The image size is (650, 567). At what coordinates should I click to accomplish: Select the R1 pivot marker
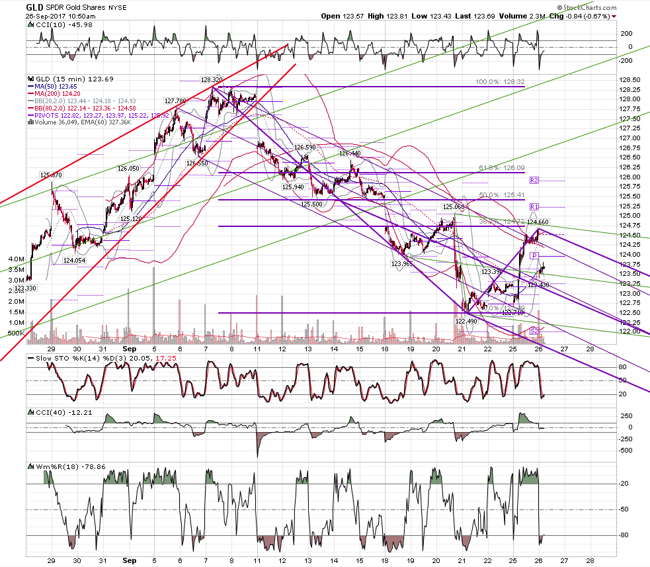[534, 206]
